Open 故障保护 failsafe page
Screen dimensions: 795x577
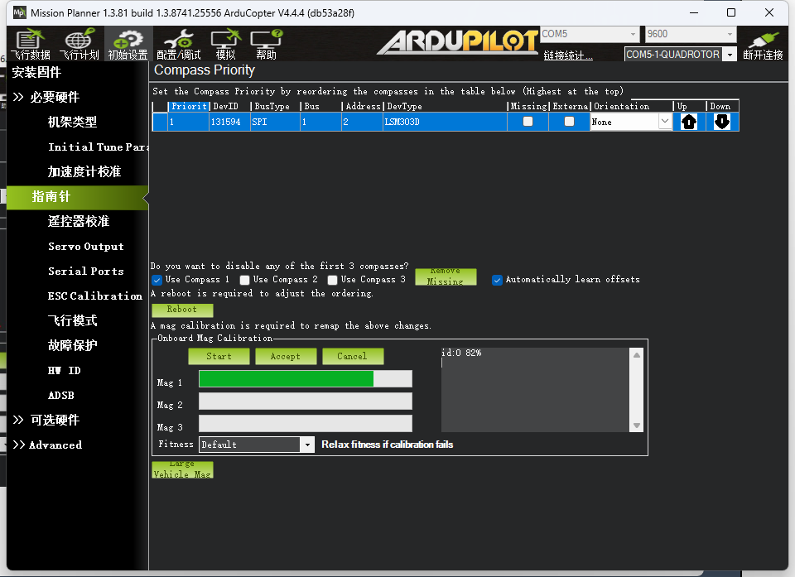[72, 345]
